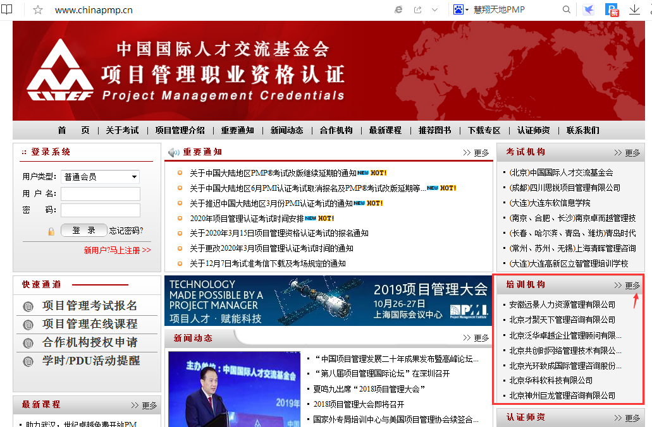Screen dimensions: 652x427
Task: Open search using the magnifier icon
Action: click(x=567, y=9)
